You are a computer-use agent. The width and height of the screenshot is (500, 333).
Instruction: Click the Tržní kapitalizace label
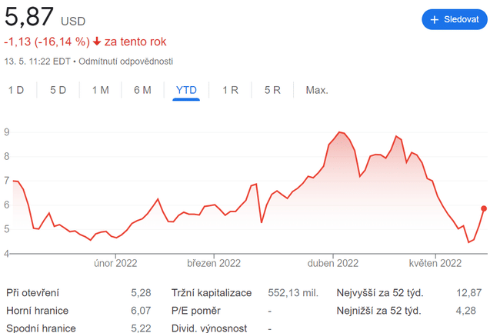(x=210, y=293)
